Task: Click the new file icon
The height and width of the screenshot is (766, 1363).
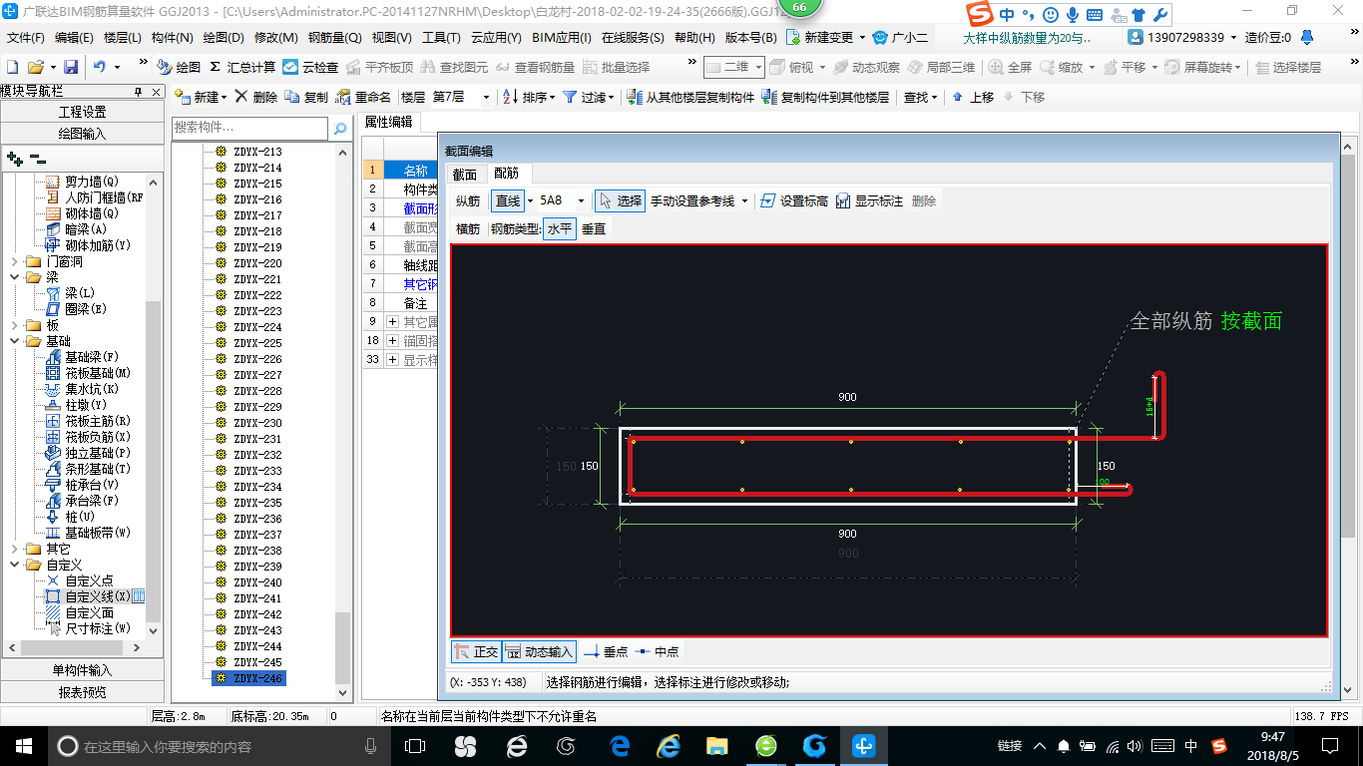Action: coord(13,67)
